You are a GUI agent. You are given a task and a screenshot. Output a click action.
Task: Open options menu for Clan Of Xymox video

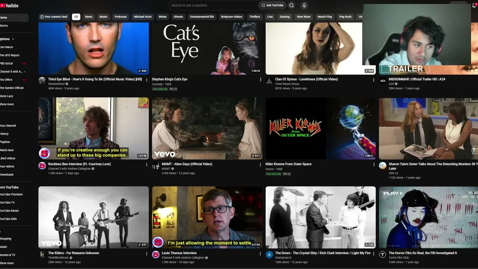click(x=373, y=80)
